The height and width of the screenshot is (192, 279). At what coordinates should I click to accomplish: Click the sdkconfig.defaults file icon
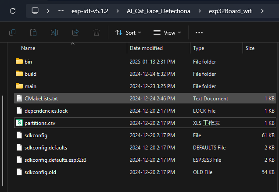pyautogui.click(x=19, y=147)
